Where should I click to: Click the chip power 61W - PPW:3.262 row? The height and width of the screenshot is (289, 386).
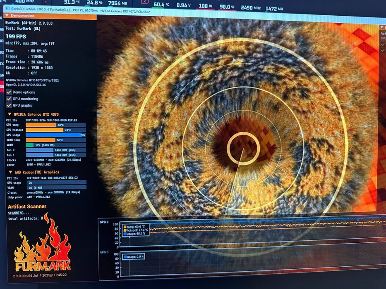click(29, 197)
